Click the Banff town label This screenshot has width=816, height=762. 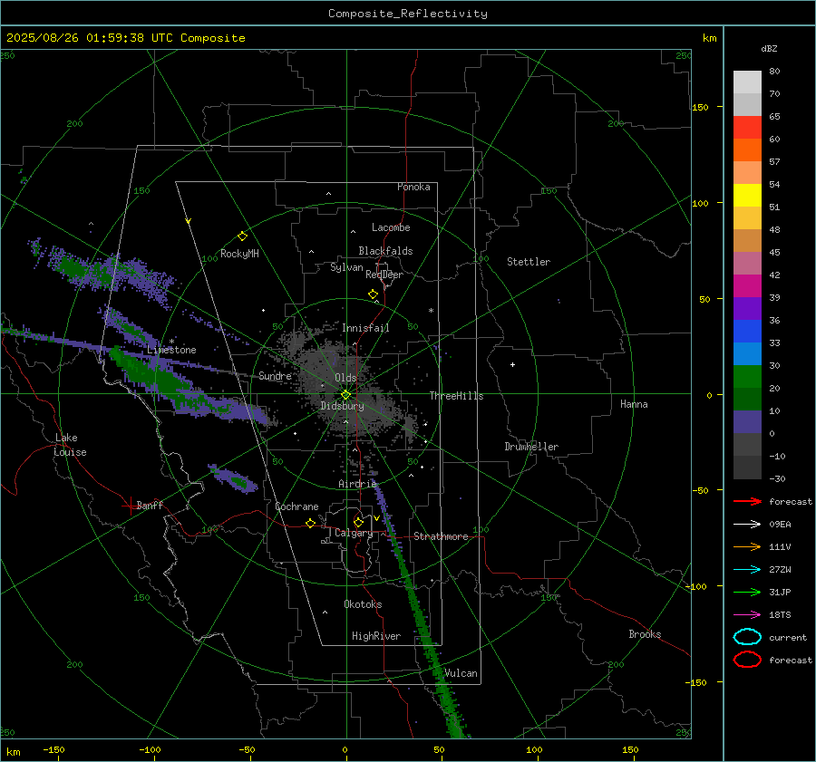(x=150, y=506)
